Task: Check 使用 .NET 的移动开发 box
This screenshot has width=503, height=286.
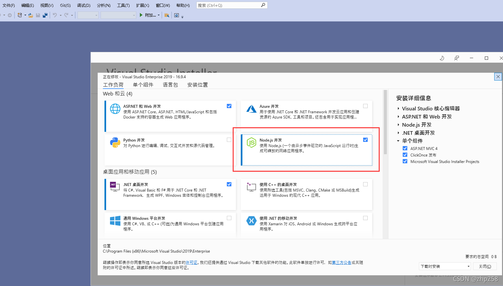Action: click(x=365, y=218)
